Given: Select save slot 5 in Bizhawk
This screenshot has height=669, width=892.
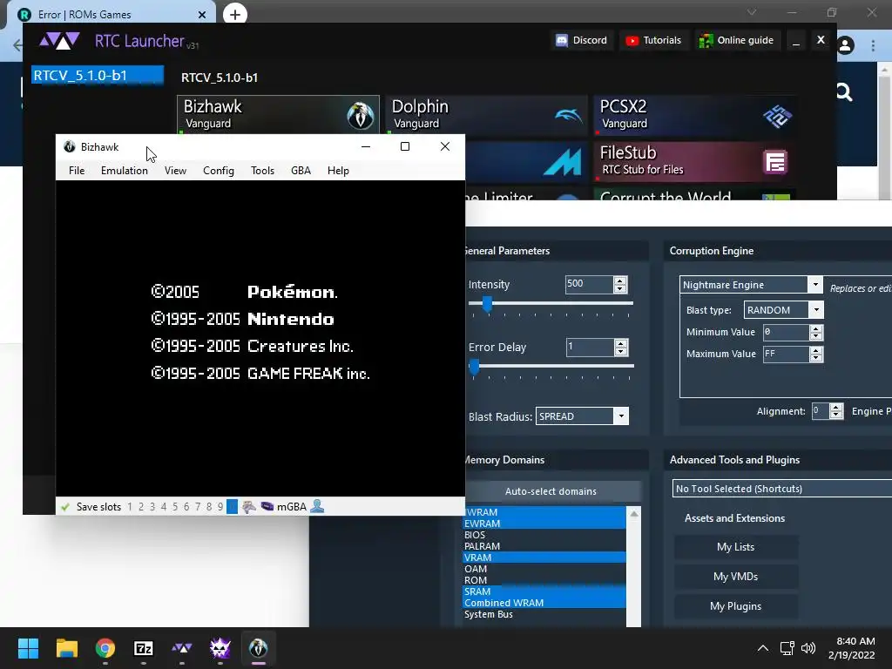Looking at the screenshot, I should (174, 506).
